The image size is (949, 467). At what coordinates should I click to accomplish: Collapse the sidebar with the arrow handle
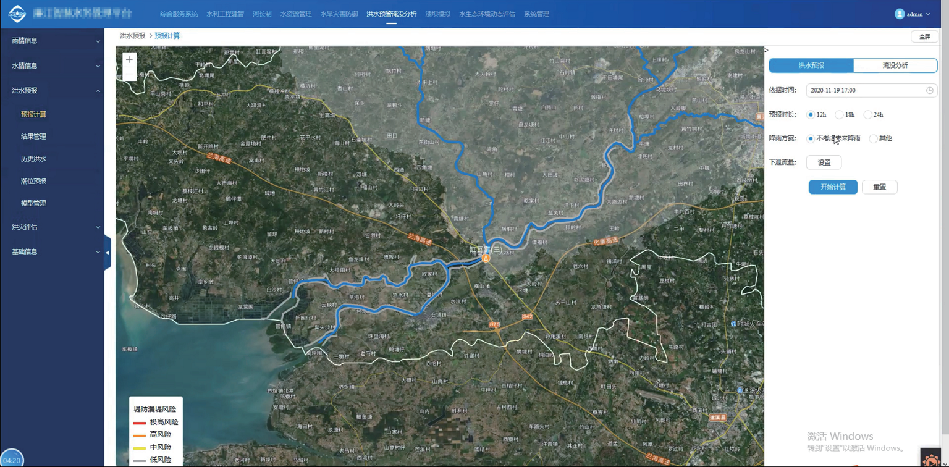[x=107, y=252]
